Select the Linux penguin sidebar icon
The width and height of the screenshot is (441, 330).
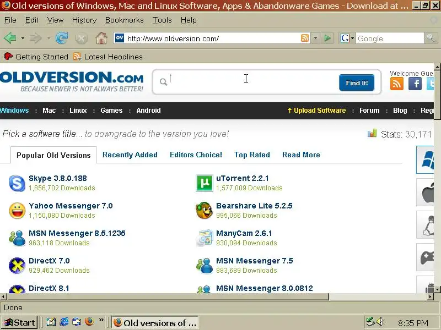[426, 225]
